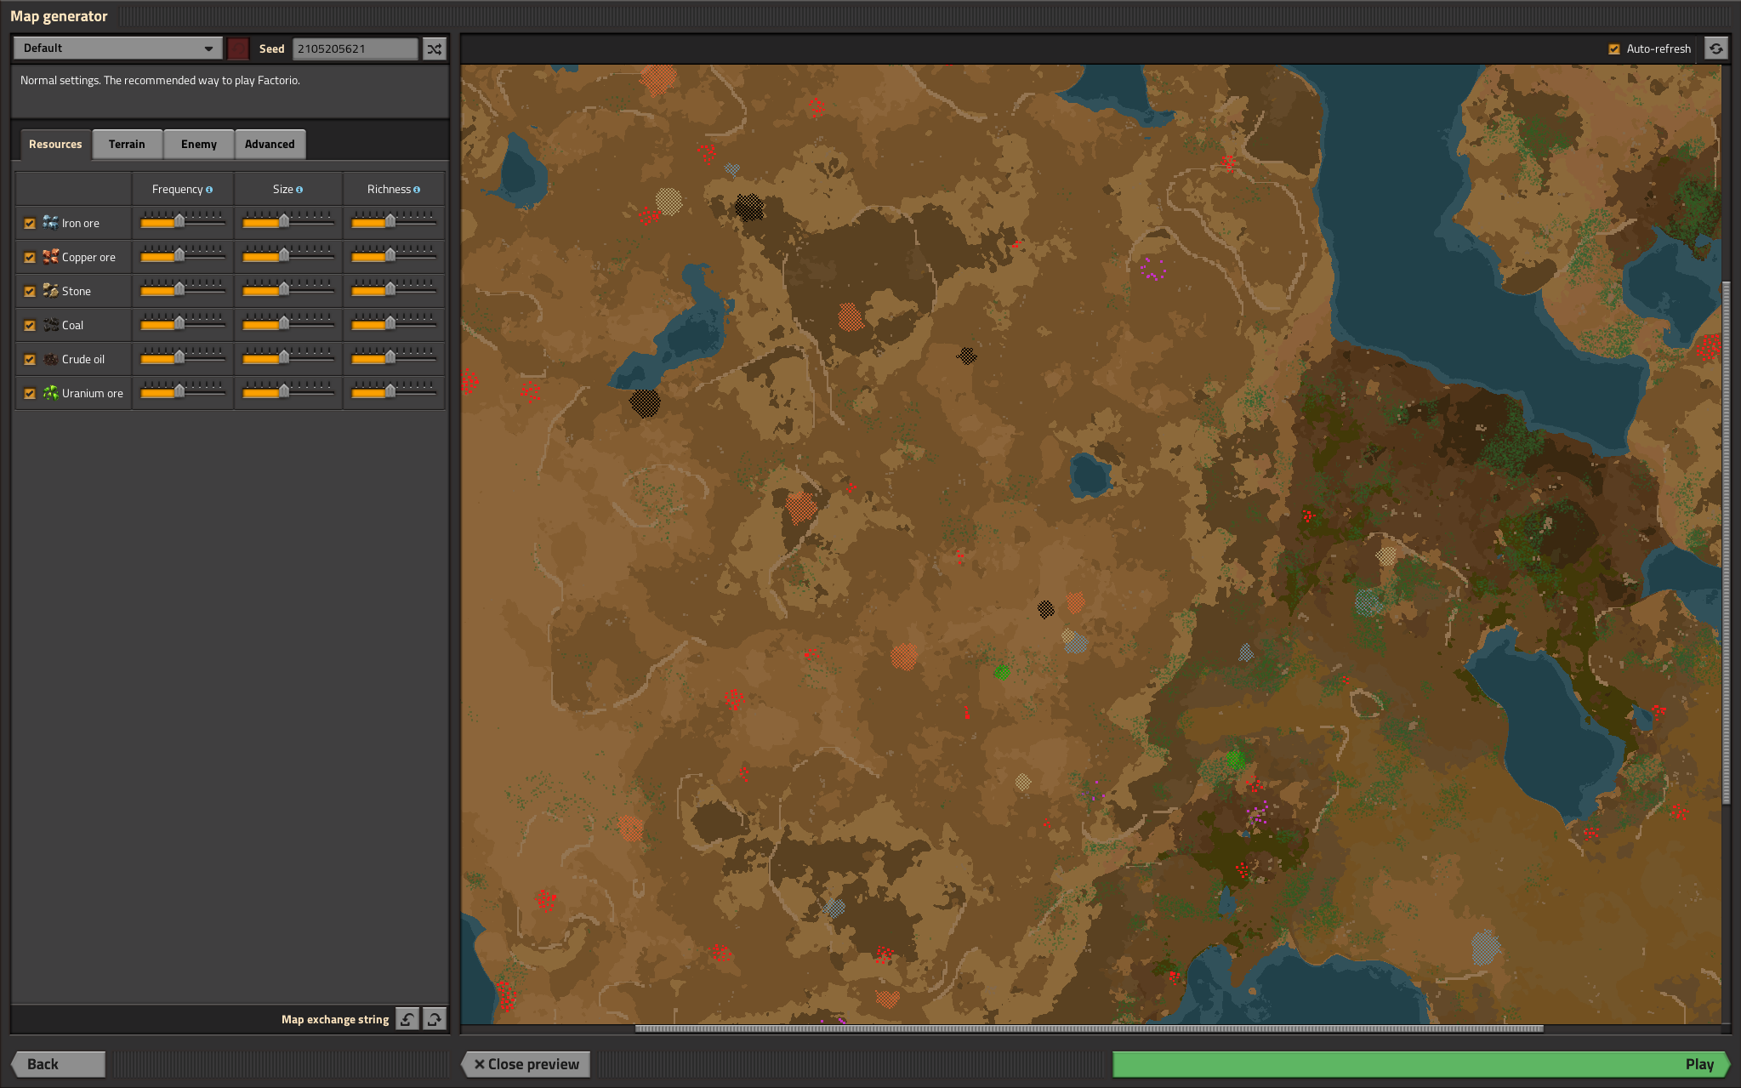This screenshot has height=1088, width=1741.
Task: Click the Uranium ore Frequency slider
Action: (183, 392)
